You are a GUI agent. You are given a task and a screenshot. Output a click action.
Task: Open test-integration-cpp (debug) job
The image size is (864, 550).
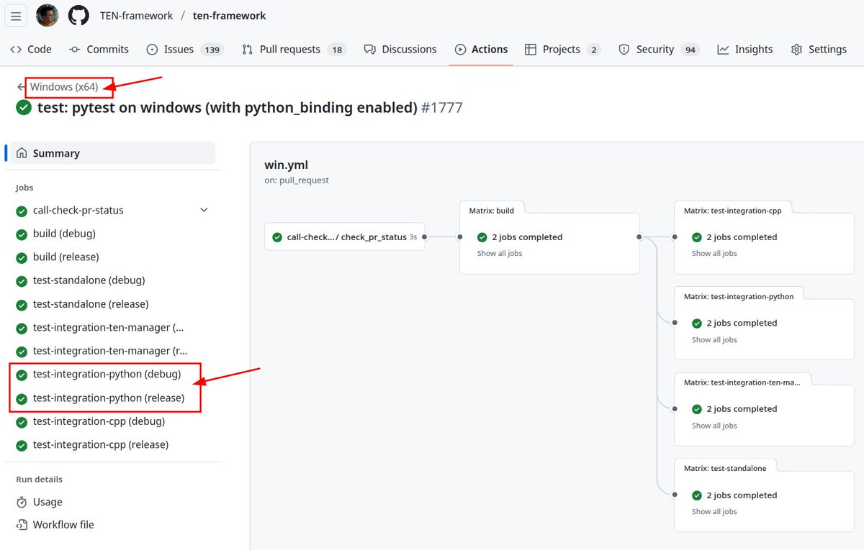click(99, 421)
